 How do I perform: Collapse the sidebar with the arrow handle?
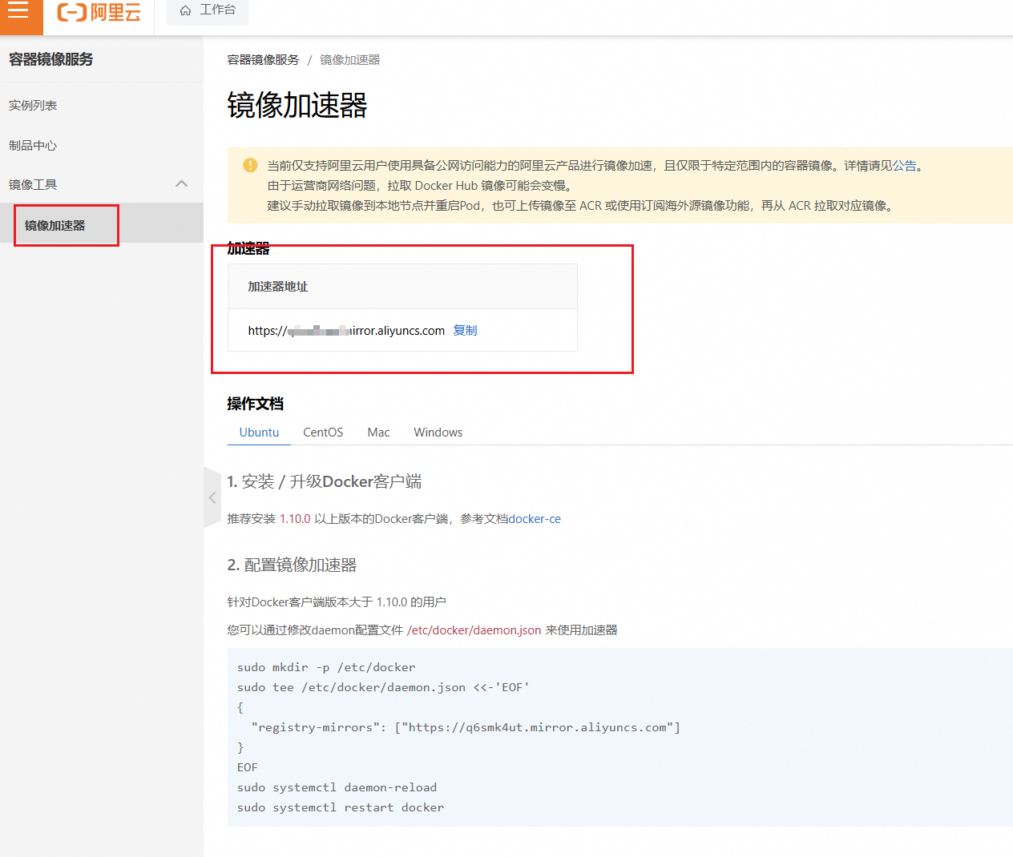[x=212, y=497]
